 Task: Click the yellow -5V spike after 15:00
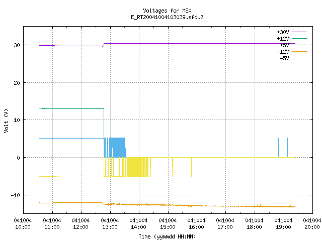tap(173, 167)
